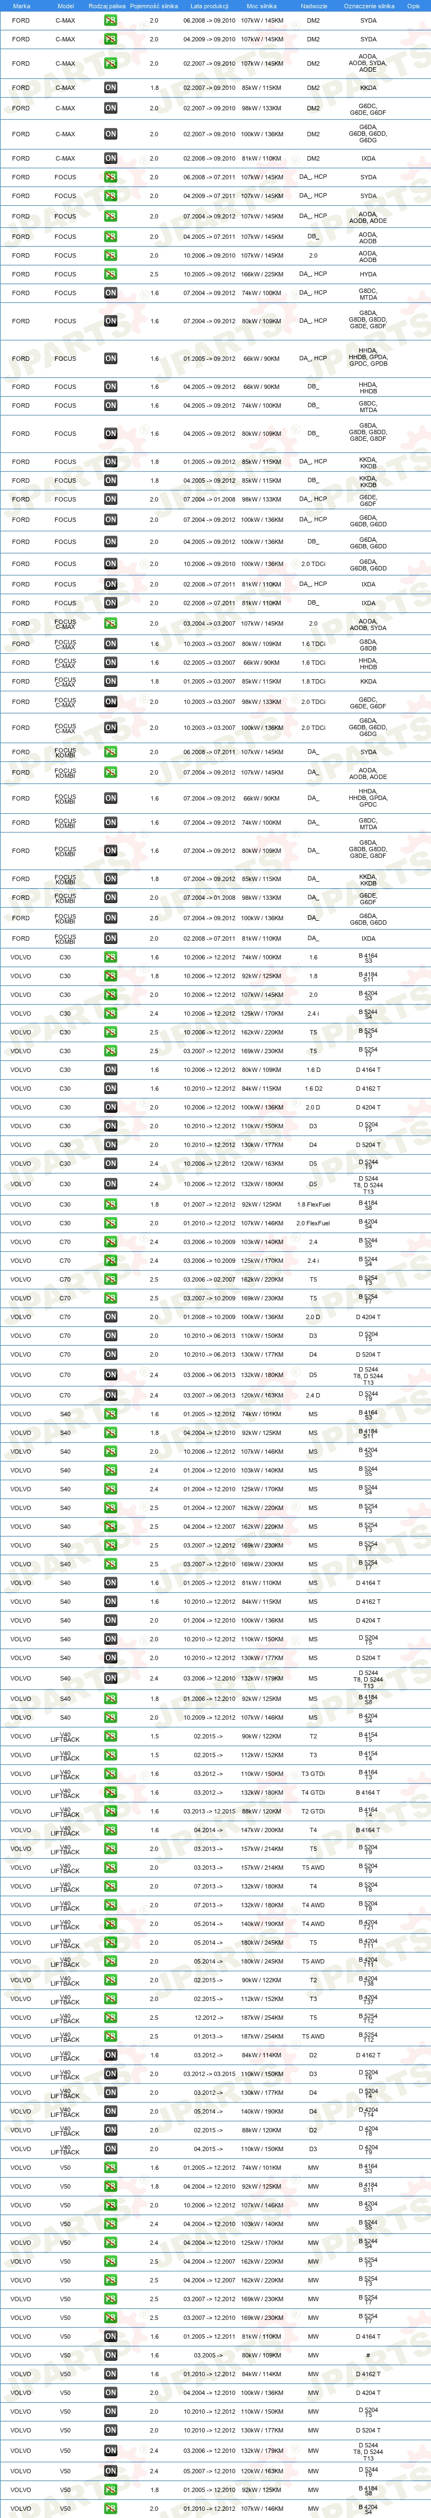
Task: Select the 1.6 D2 body cell in C30 row
Action: (x=314, y=1089)
